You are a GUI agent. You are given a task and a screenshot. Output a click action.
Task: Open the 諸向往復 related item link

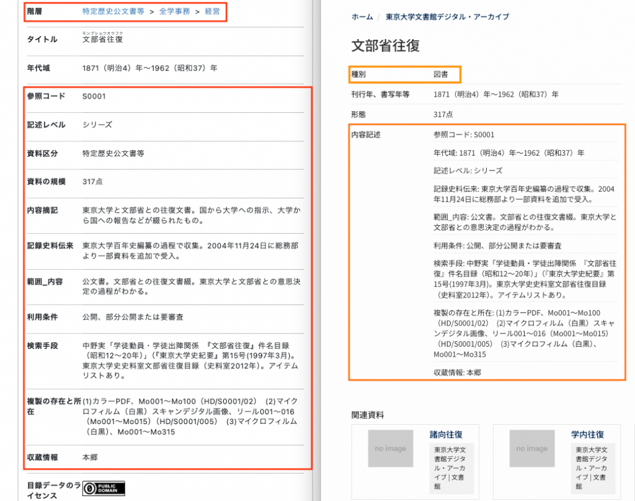click(x=446, y=435)
